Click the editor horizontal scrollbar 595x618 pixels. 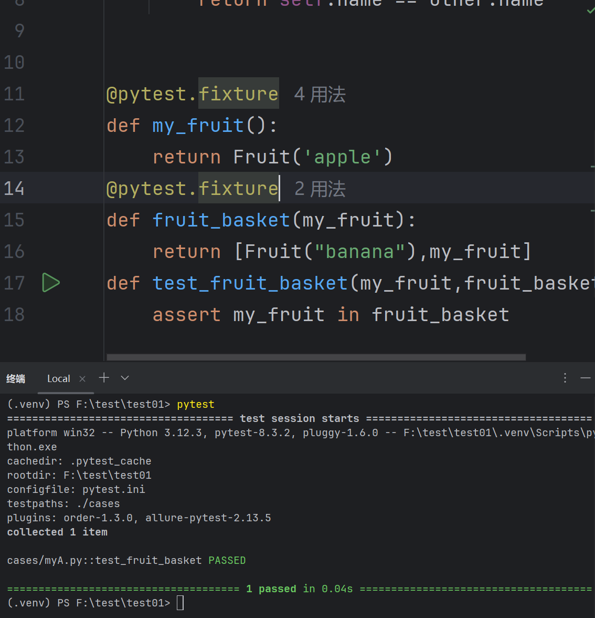point(316,357)
